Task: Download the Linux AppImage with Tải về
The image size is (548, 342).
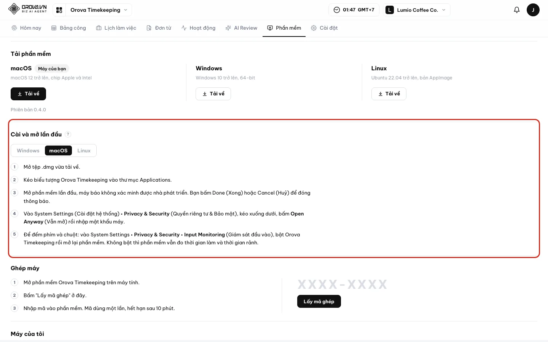Action: coord(389,94)
